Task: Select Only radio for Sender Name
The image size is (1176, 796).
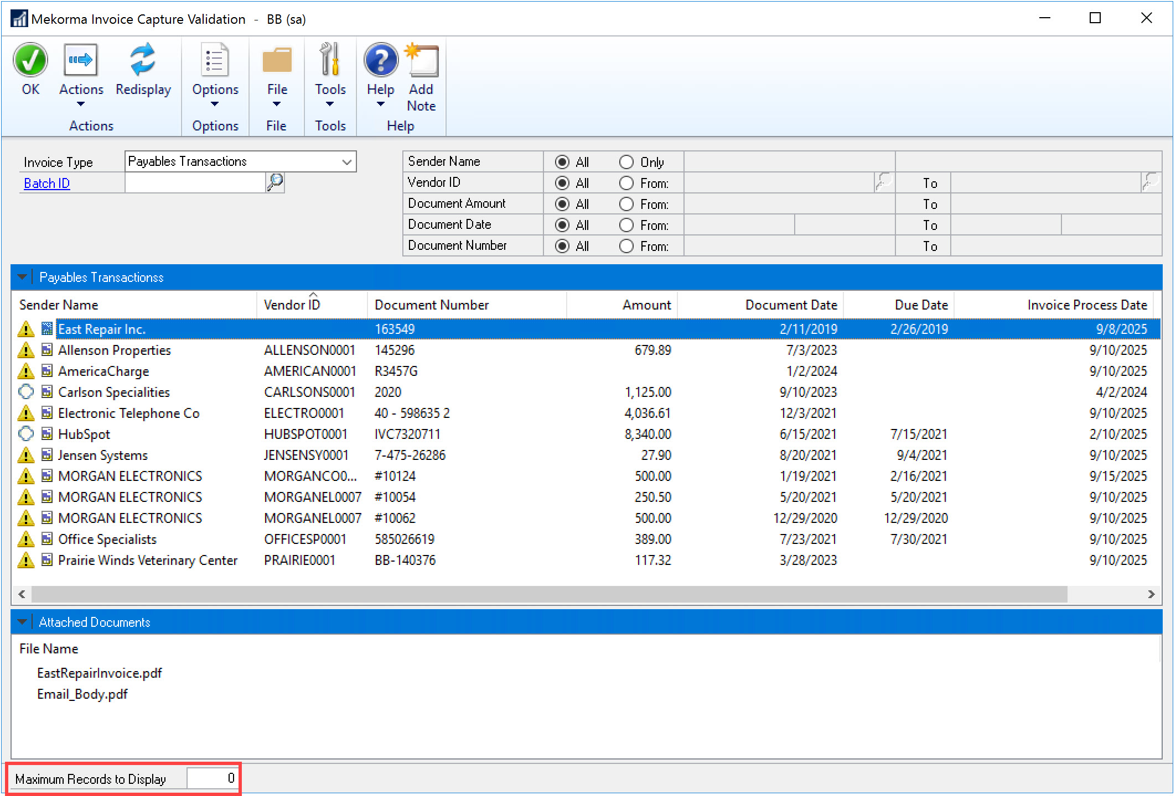Action: [x=626, y=162]
